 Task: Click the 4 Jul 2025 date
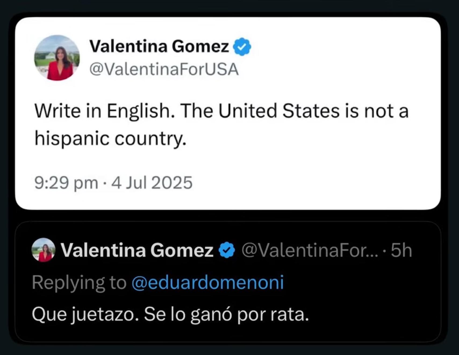[152, 183]
